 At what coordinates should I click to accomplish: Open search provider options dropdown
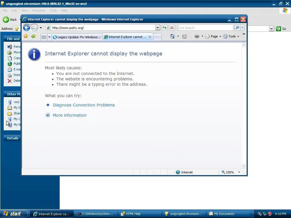242,28
